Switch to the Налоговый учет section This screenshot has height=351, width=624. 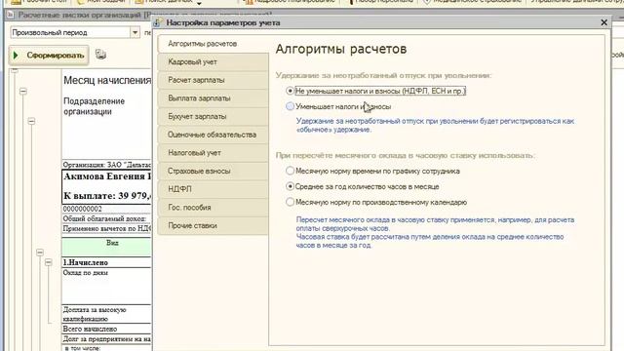click(x=213, y=153)
